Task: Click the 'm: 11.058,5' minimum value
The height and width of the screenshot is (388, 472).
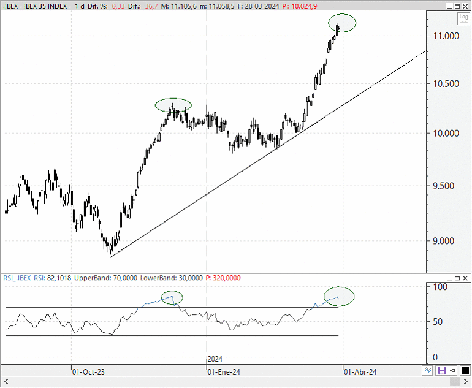Action: click(217, 6)
